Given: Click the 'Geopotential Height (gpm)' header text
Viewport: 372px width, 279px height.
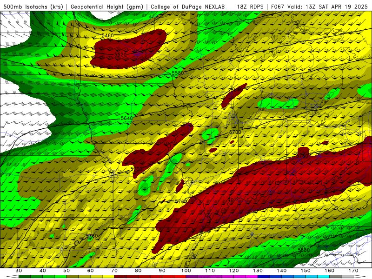Looking at the screenshot, I should (x=107, y=7).
